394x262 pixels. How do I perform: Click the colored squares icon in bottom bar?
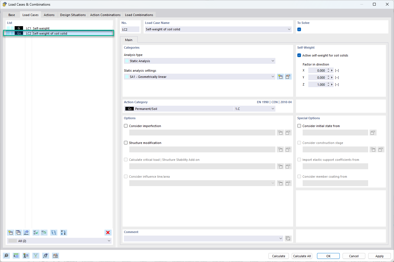tap(26, 256)
